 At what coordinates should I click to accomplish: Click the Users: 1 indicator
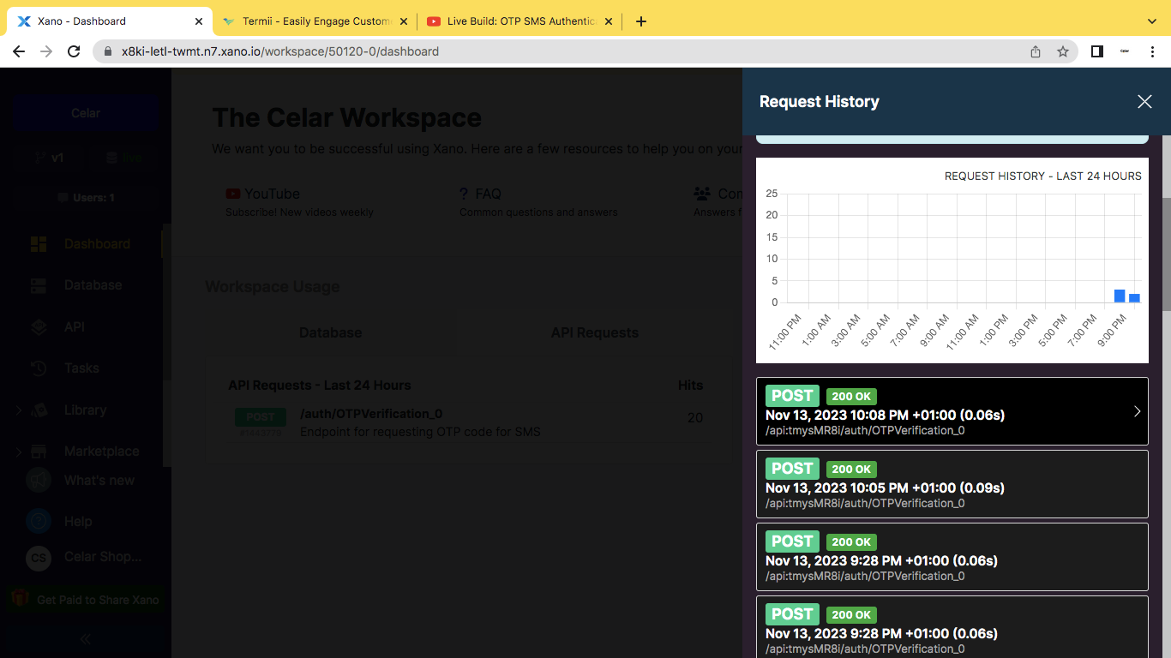pyautogui.click(x=86, y=198)
